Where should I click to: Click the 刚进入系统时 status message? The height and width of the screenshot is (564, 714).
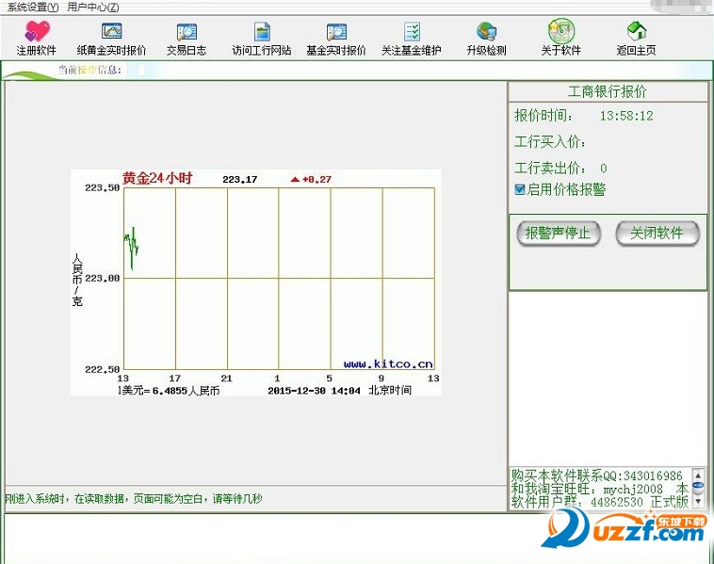pos(134,499)
